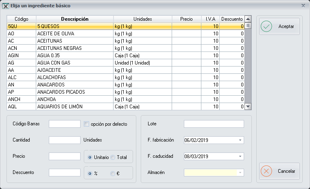Focus the Lote text field
This screenshot has height=189, width=310.
[214, 124]
